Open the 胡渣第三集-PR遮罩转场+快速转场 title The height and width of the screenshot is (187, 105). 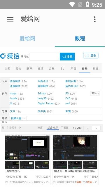tap(74, 171)
